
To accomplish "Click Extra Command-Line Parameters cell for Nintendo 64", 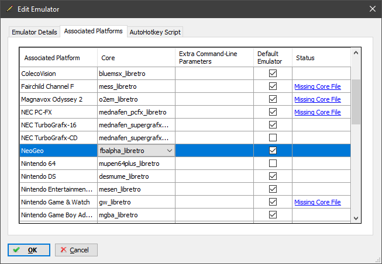I will (214, 164).
